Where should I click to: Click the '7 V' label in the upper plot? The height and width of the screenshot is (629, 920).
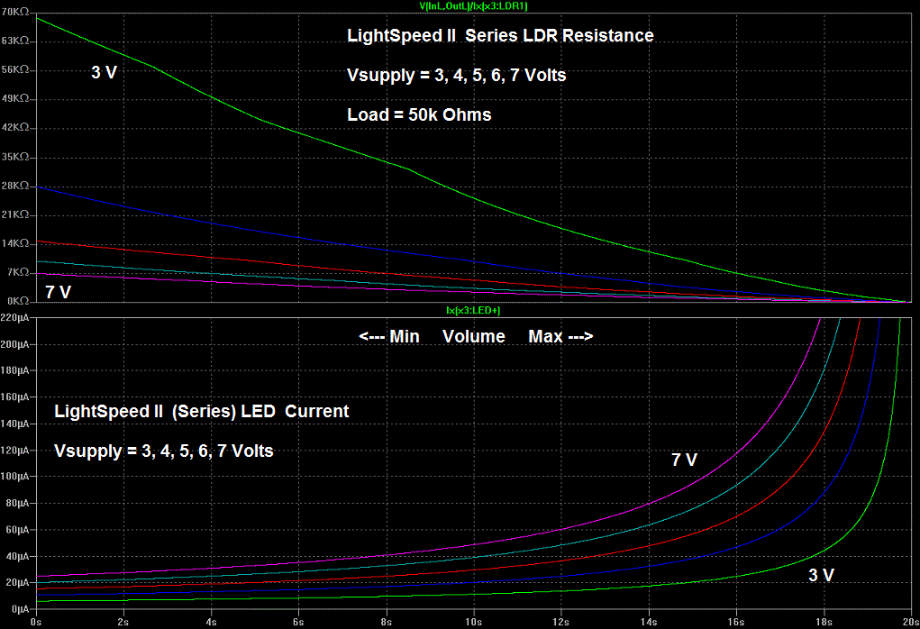[58, 292]
